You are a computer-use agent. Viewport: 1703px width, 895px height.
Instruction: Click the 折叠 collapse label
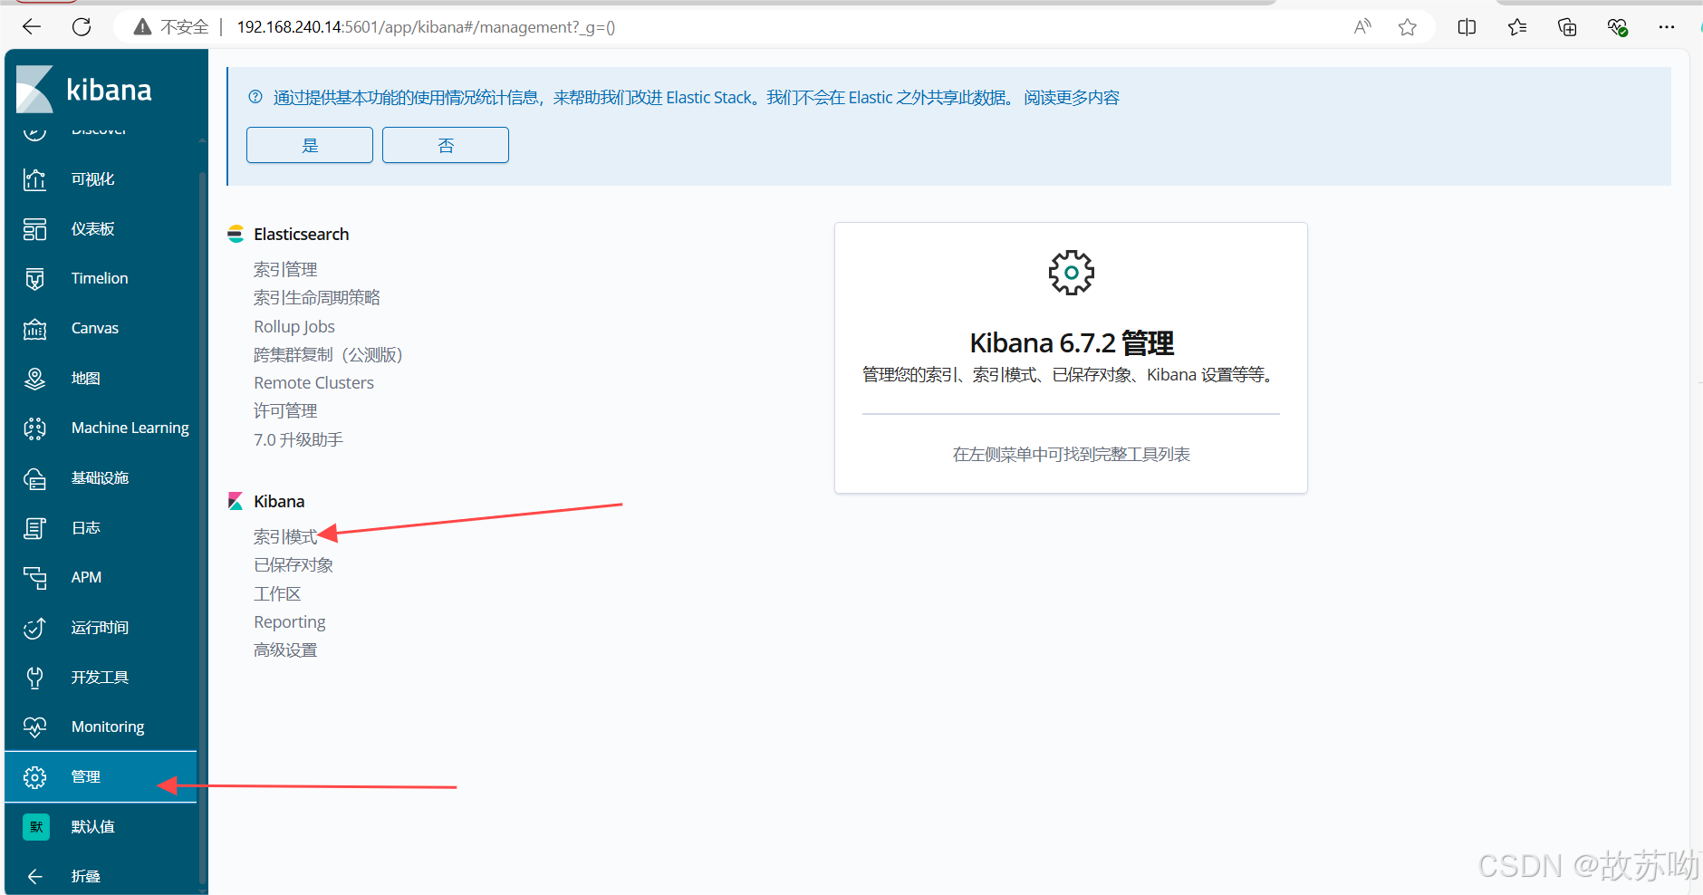click(x=86, y=877)
